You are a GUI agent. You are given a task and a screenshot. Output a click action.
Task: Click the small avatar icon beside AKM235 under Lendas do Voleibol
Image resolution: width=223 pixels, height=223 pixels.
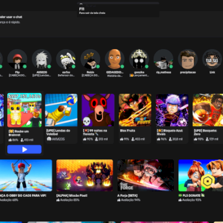point(49,139)
